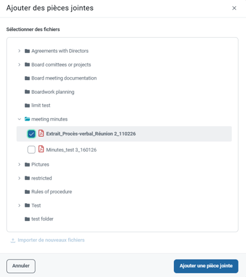The height and width of the screenshot is (277, 246).
Task: Select the Test folder label
Action: [36, 206]
